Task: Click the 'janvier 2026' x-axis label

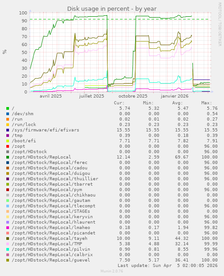Action: (x=174, y=96)
